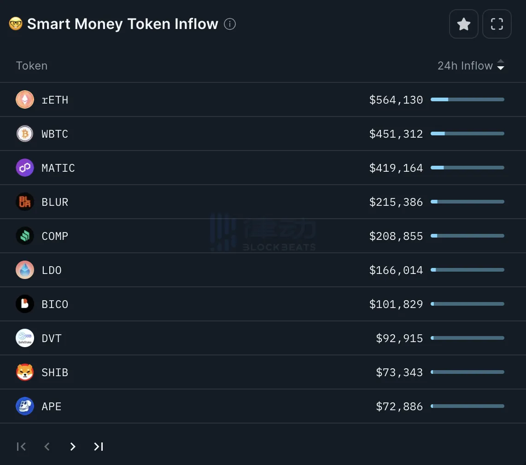
Task: Jump to the last page
Action: click(x=98, y=447)
